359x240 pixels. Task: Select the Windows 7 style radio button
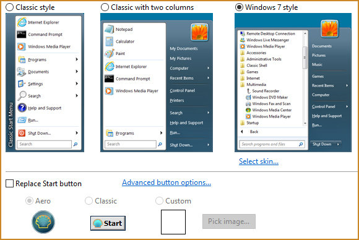[239, 7]
